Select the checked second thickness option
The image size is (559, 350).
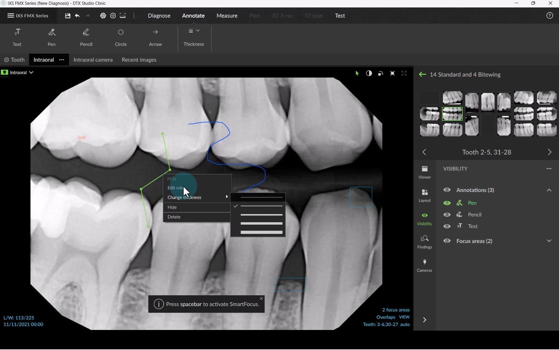tap(258, 206)
